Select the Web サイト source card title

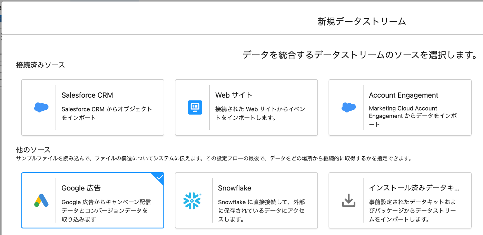point(234,95)
